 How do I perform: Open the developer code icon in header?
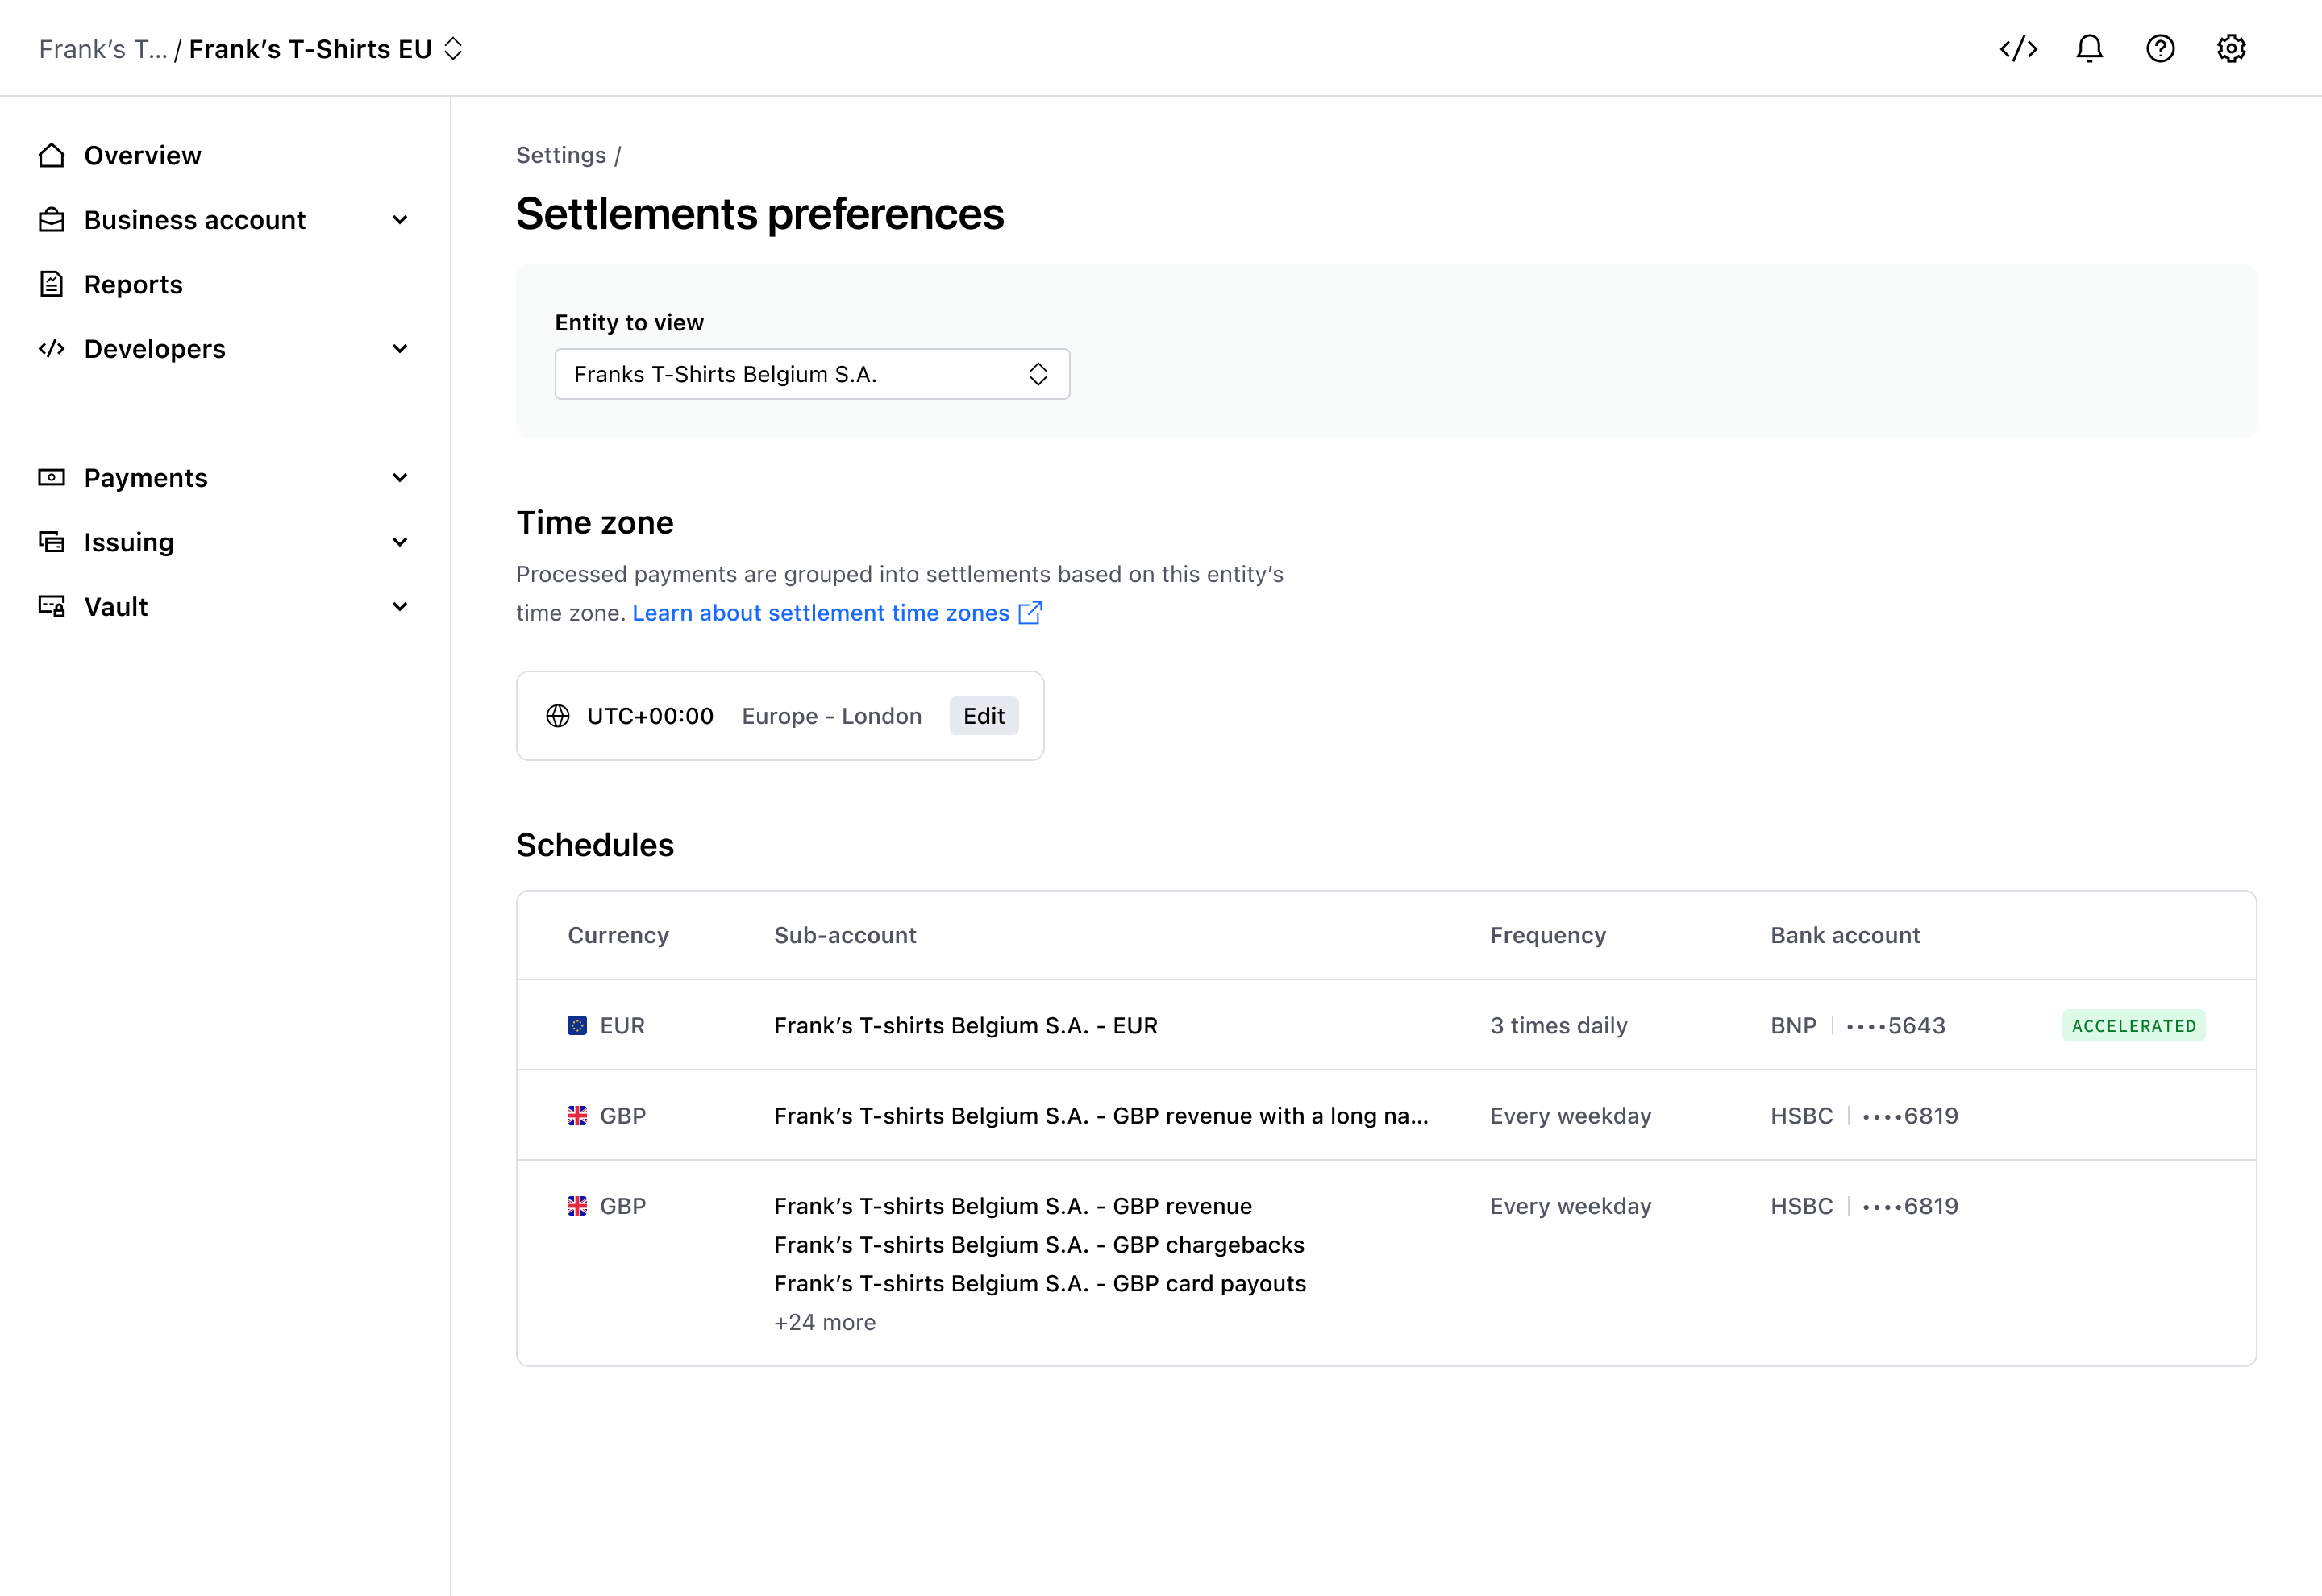2018,49
